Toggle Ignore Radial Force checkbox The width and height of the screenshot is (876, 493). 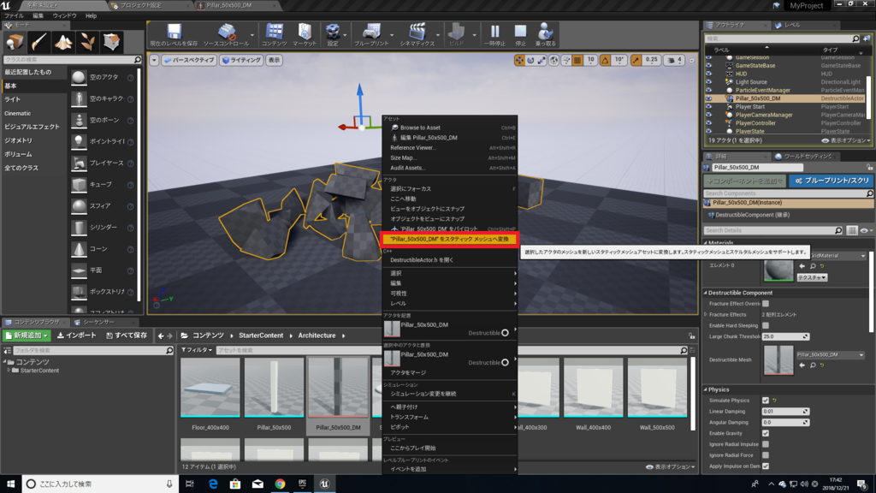point(766,455)
